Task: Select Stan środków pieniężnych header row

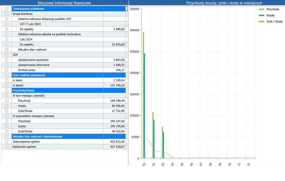Action: (x=69, y=75)
